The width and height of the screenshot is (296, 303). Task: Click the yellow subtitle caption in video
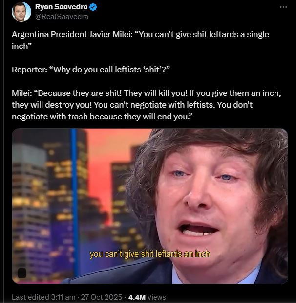(150, 254)
